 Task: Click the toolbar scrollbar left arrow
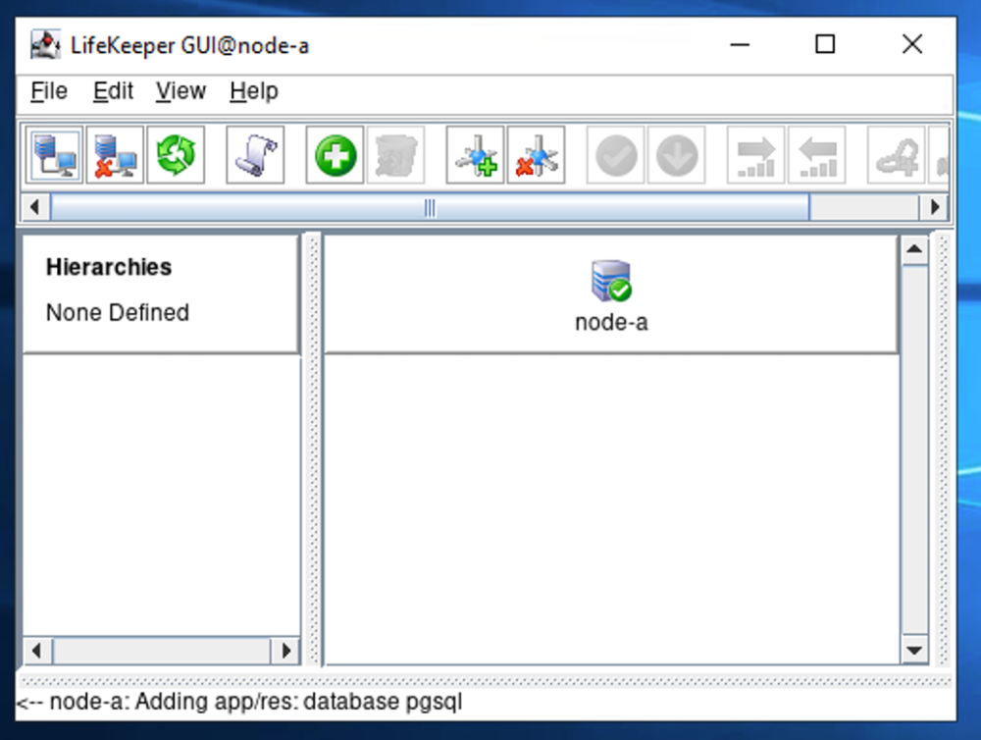[35, 207]
